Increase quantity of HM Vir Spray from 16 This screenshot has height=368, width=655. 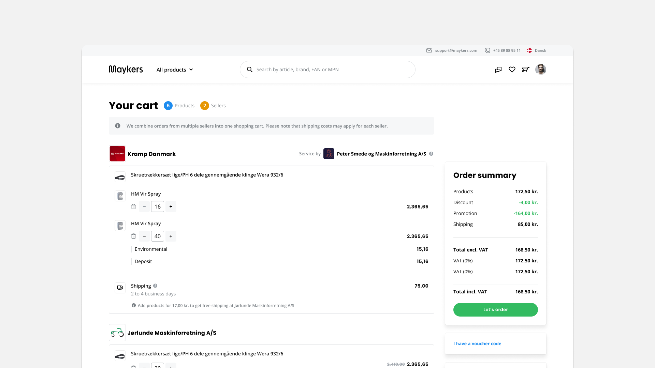coord(171,206)
